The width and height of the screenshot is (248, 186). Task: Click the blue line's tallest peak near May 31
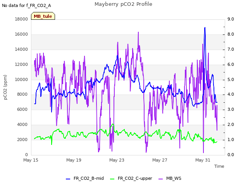pyautogui.click(x=205, y=28)
